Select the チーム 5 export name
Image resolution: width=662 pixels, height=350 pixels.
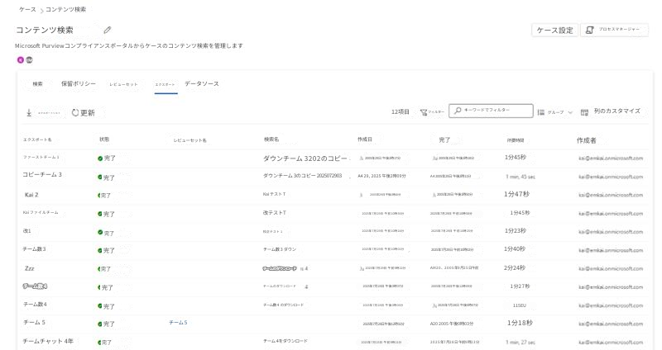click(x=34, y=322)
